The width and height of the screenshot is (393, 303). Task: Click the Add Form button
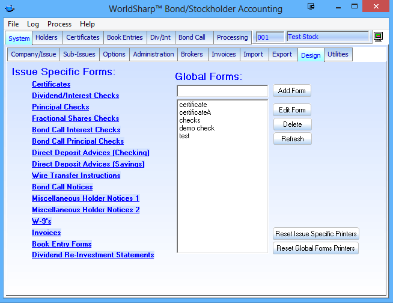[292, 91]
